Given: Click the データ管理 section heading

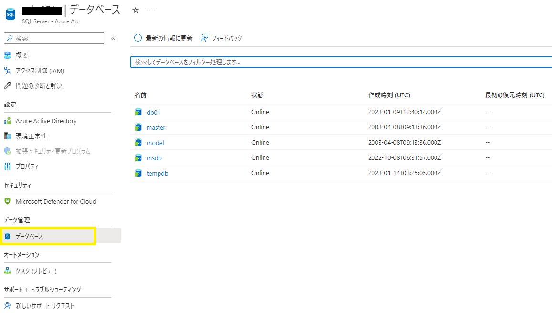Looking at the screenshot, I should point(17,220).
